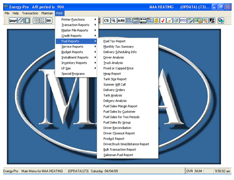The height and width of the screenshot is (180, 234).
Task: Click the BUD budget toolbar icon
Action: [x=183, y=21]
